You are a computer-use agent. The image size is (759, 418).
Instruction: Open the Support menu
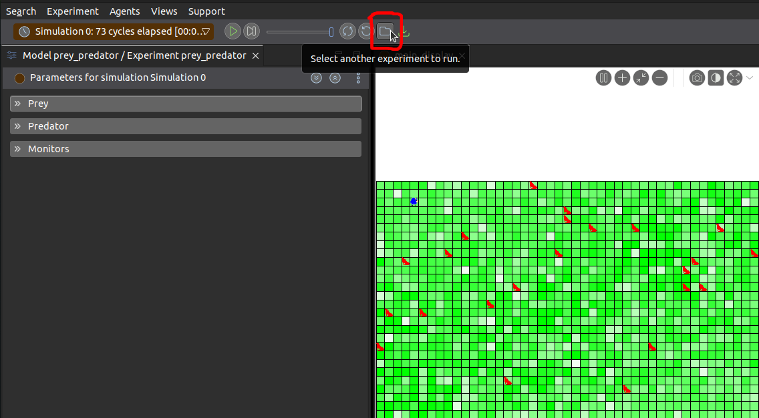click(x=206, y=11)
